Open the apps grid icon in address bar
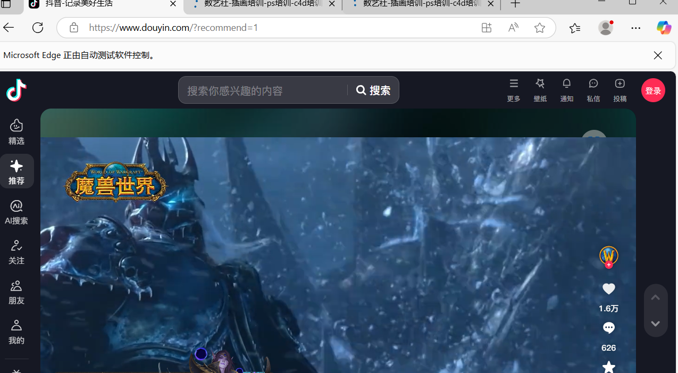 pos(486,28)
